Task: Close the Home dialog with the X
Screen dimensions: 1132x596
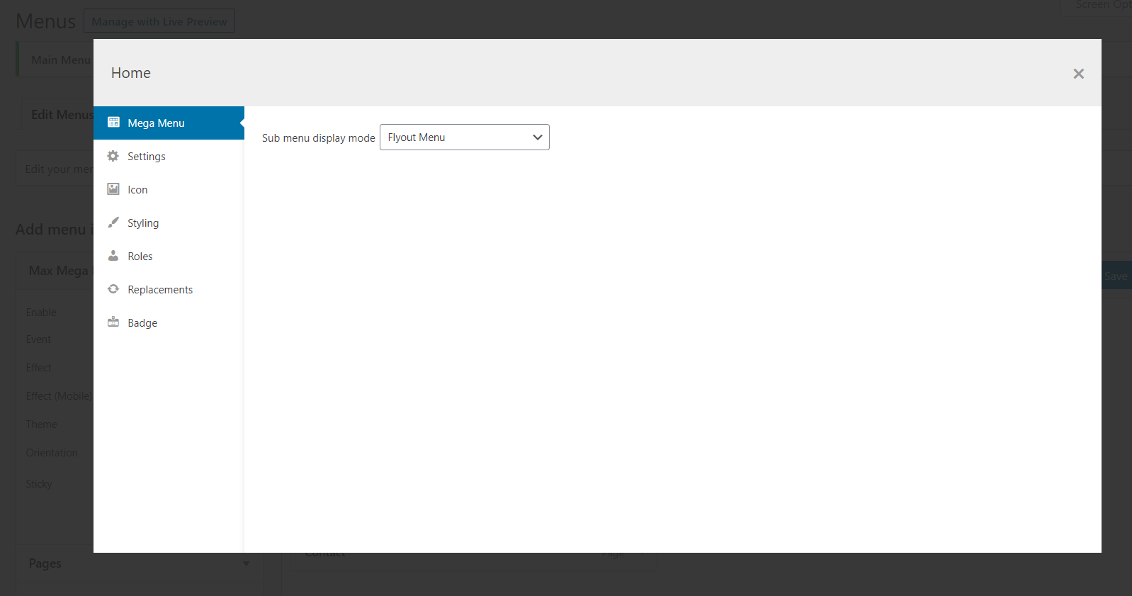Action: [1078, 74]
